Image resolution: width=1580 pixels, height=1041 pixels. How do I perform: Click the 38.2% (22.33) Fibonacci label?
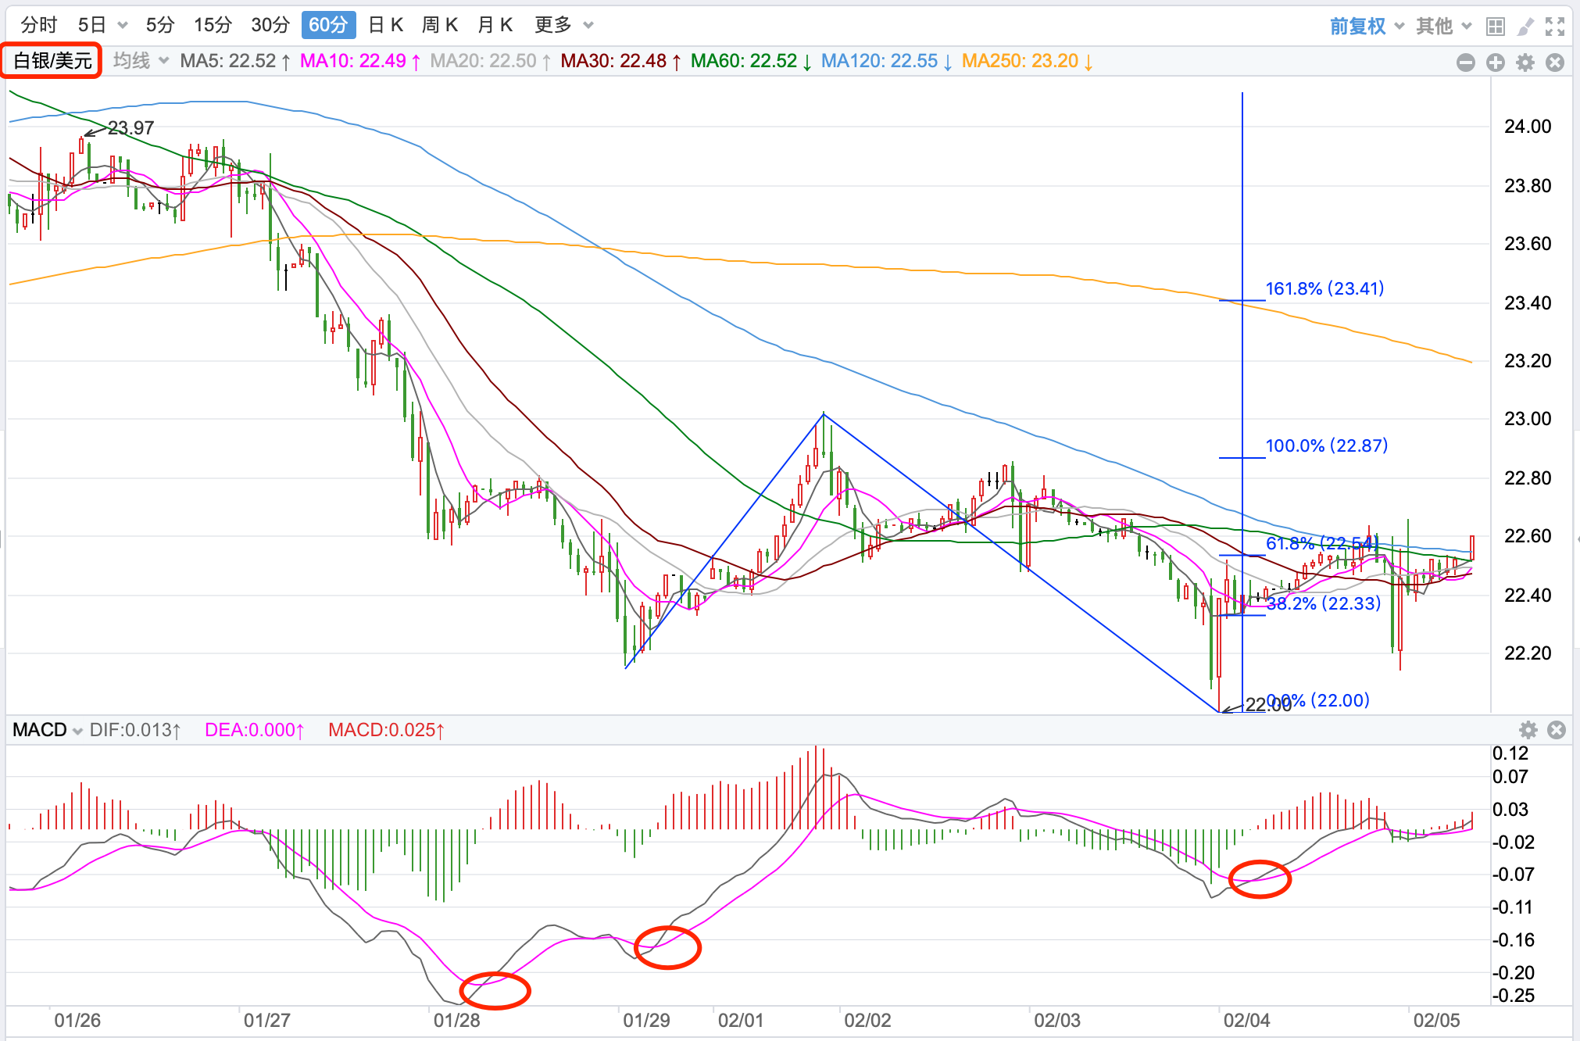pos(1324,603)
